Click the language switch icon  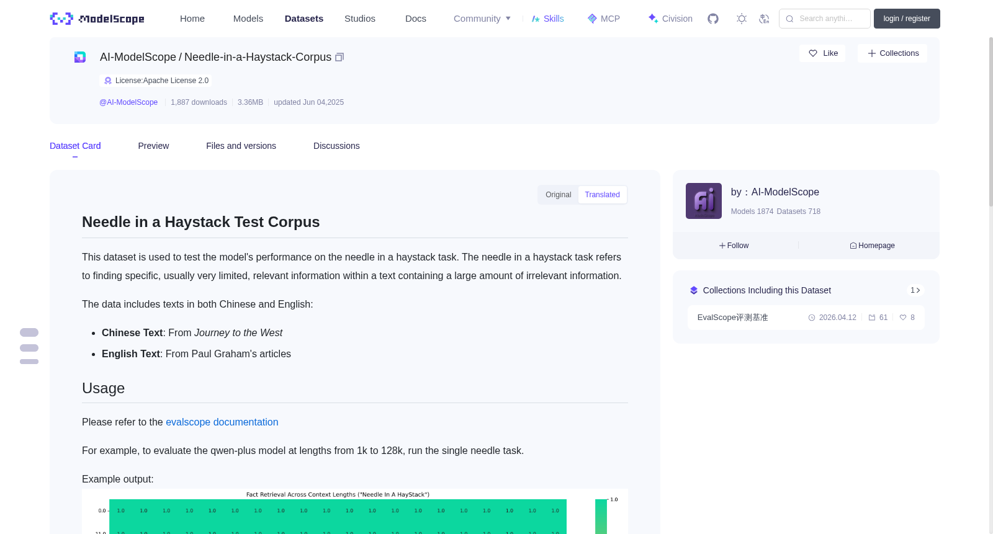(764, 19)
